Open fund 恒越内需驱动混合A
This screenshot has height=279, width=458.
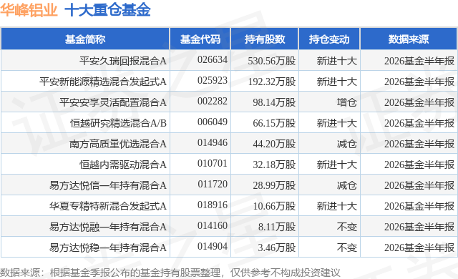pyautogui.click(x=123, y=165)
